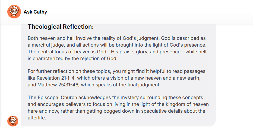This screenshot has height=127, width=253.
Task: Click the phrase "light of God's presence"
Action: (178, 44)
